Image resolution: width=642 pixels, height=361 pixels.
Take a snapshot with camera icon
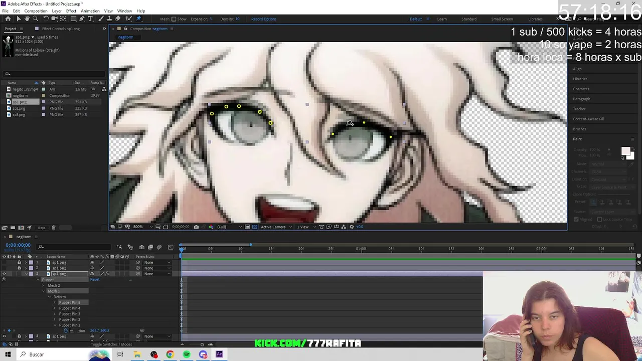tap(196, 227)
